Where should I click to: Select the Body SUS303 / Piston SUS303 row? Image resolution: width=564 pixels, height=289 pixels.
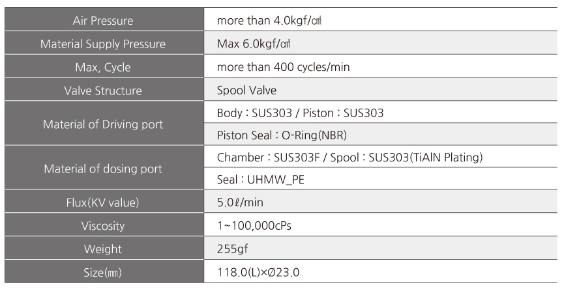381,112
